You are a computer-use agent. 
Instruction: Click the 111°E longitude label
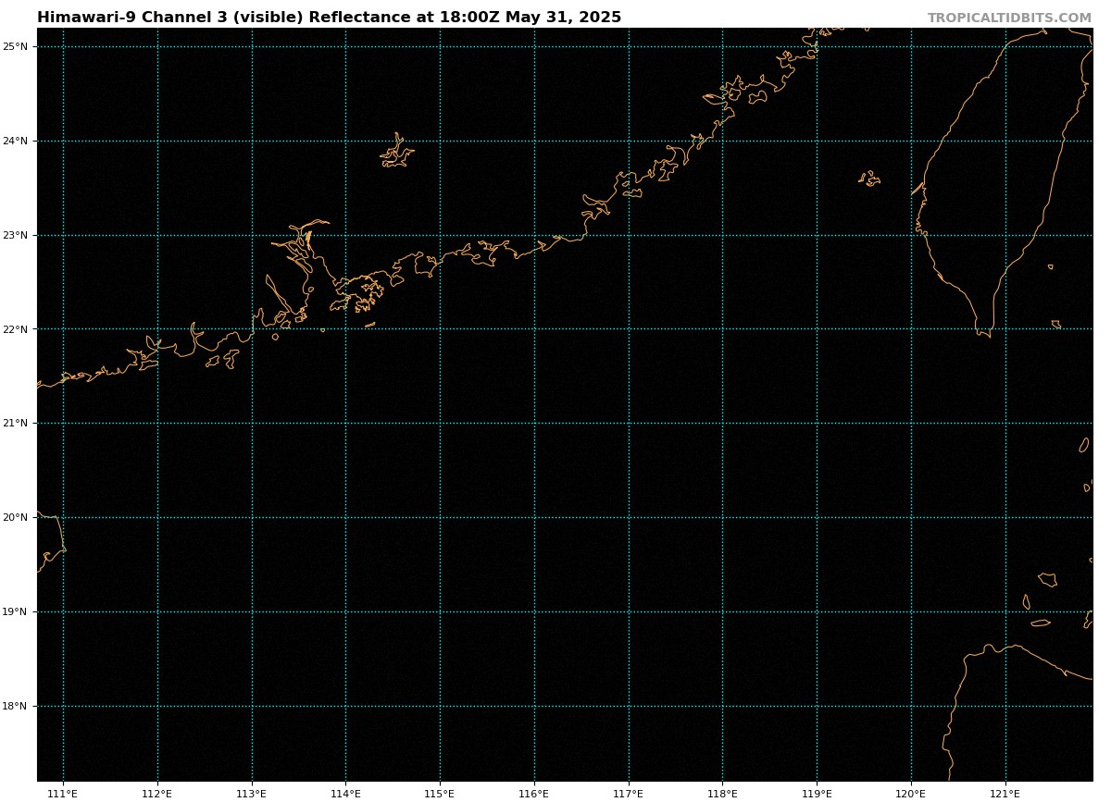(x=63, y=794)
